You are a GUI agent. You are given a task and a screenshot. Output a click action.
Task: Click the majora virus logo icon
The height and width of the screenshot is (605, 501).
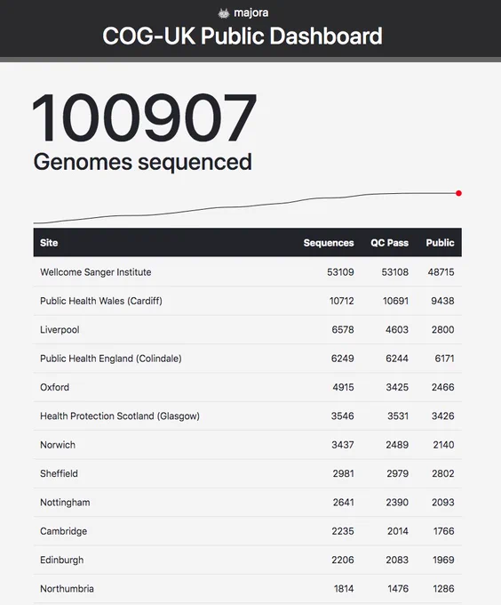(x=224, y=13)
